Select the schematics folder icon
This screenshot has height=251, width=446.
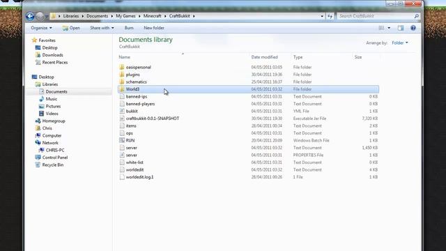(x=122, y=82)
